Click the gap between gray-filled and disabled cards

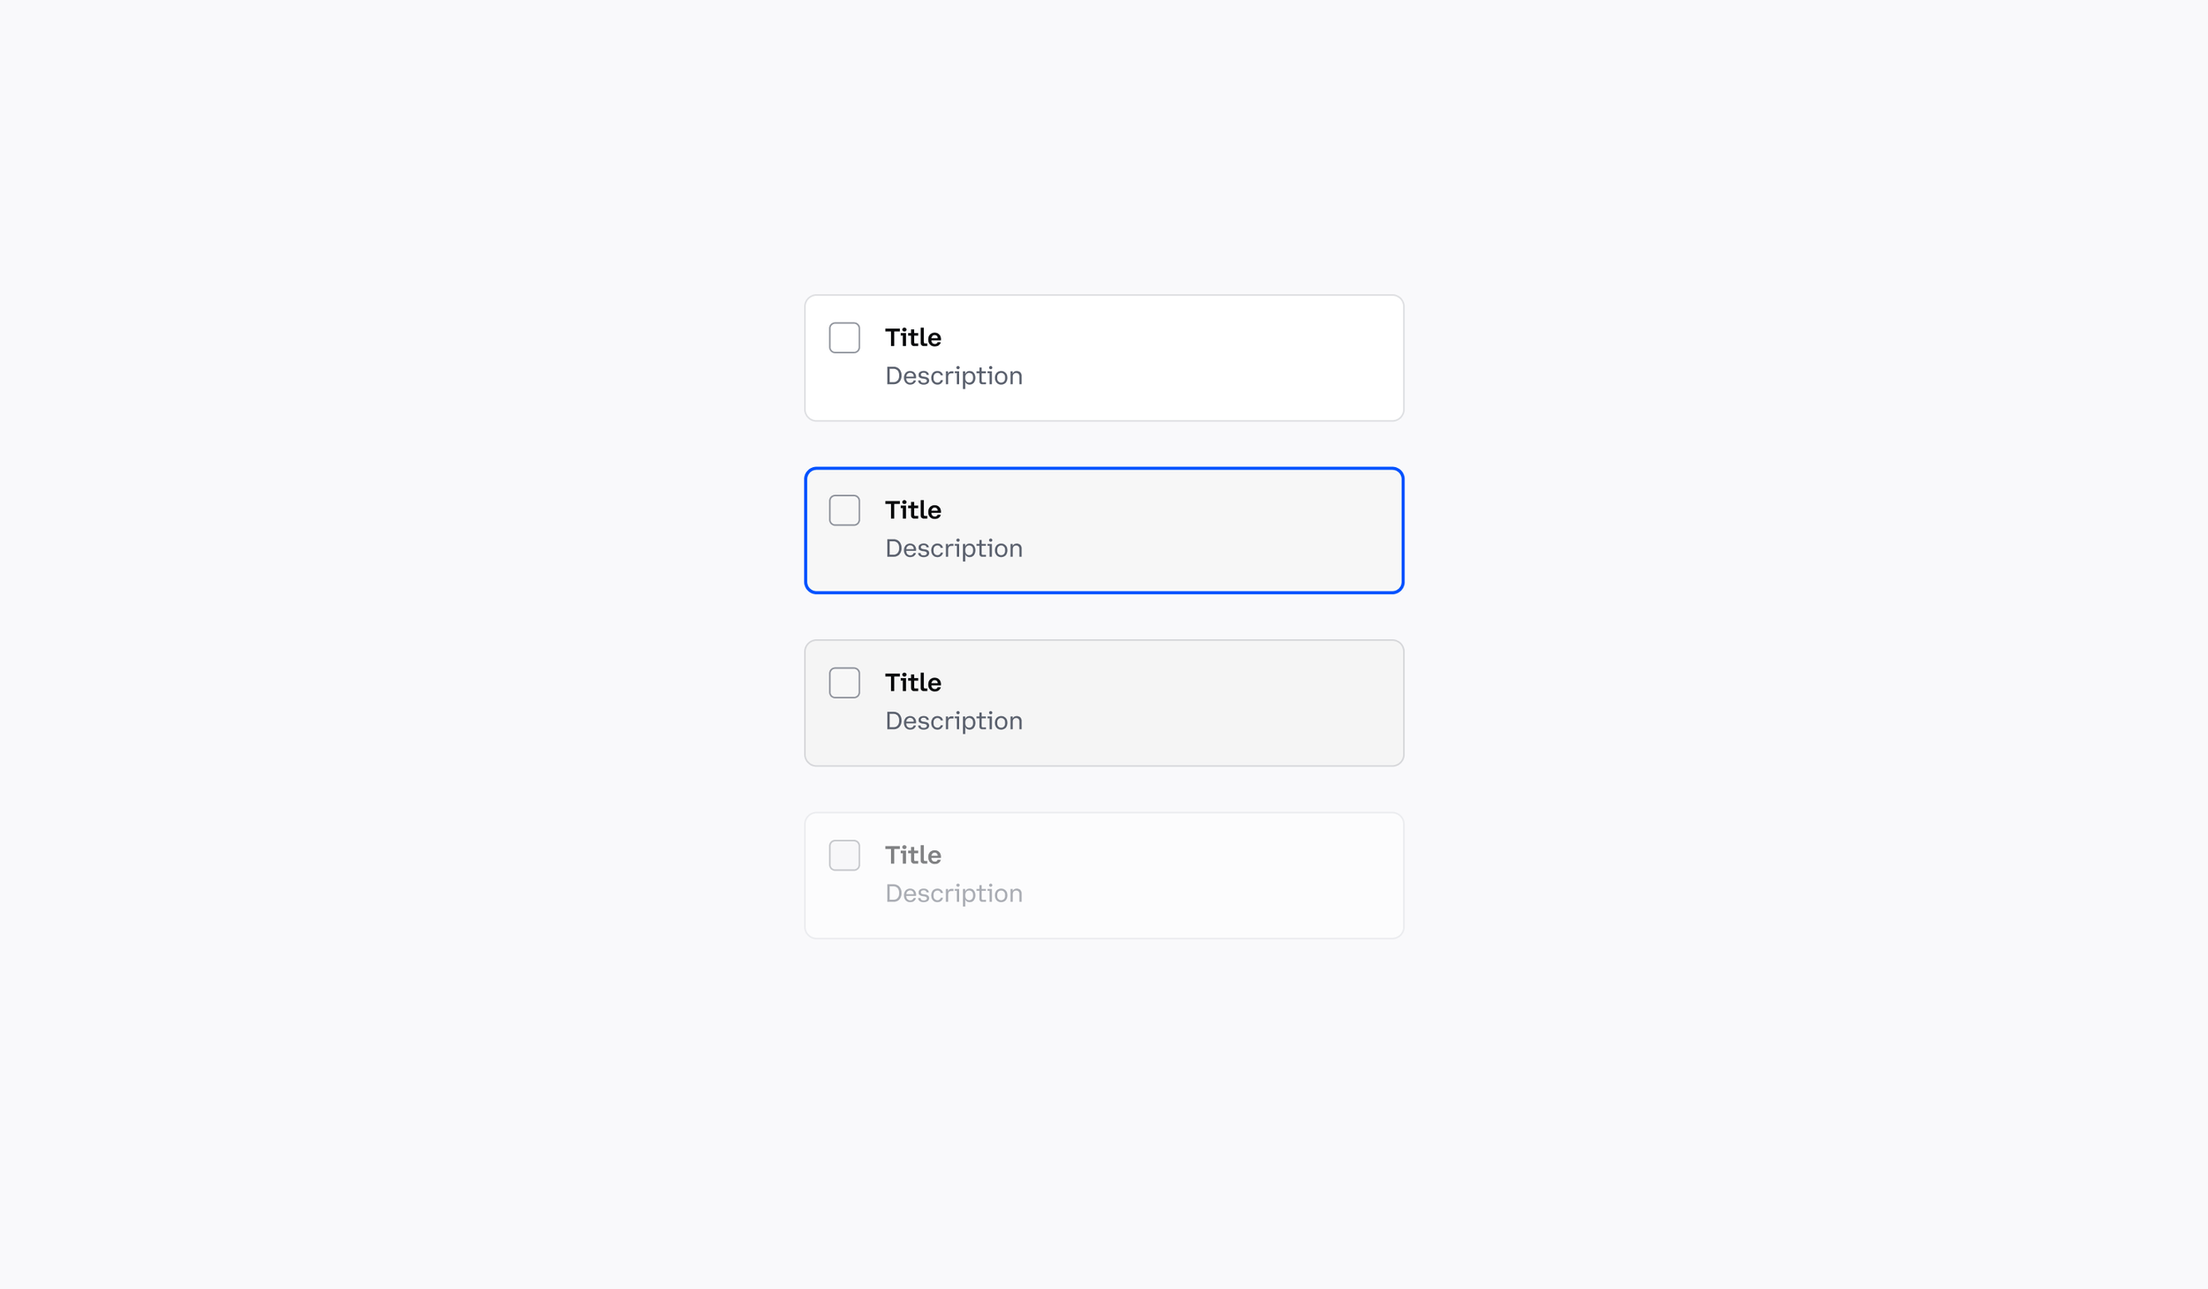[1104, 789]
